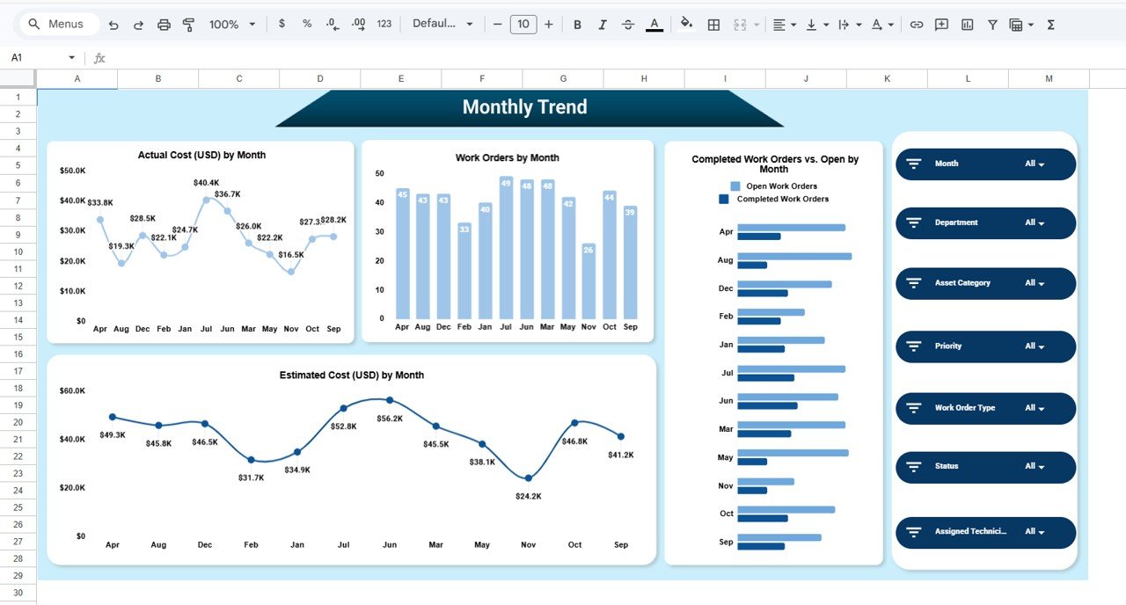
Task: Open the borders options
Action: (713, 24)
